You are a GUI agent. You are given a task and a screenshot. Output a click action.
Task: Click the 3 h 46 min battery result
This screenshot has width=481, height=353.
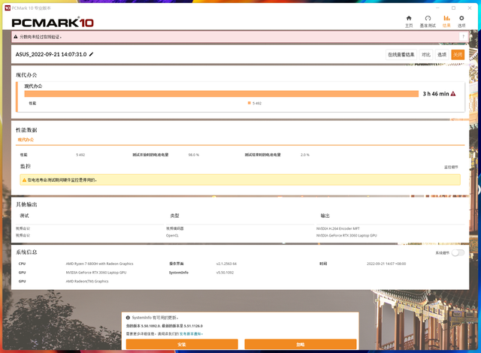436,94
